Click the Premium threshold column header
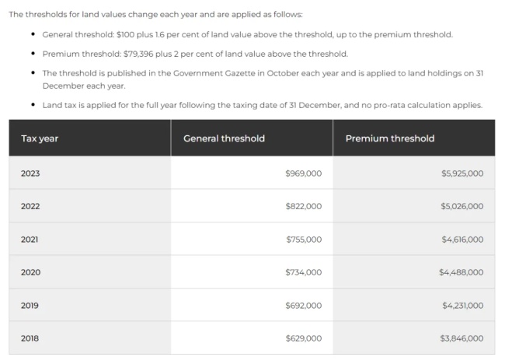 point(414,138)
